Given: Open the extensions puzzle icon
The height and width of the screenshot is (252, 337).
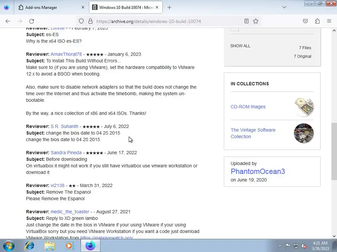Looking at the screenshot, I should (x=317, y=21).
